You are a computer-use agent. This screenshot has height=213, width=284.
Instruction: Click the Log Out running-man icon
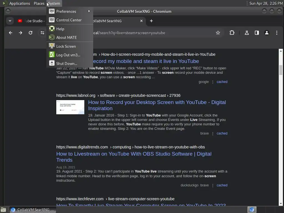coord(52,55)
